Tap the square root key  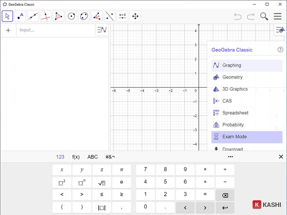point(102,182)
